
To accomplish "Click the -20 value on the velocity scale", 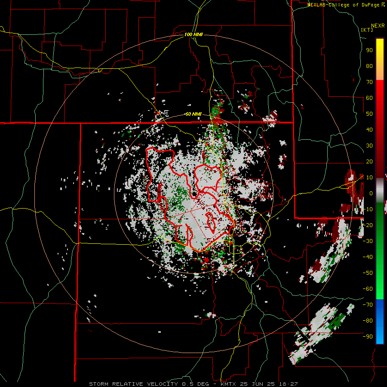I will (368, 225).
